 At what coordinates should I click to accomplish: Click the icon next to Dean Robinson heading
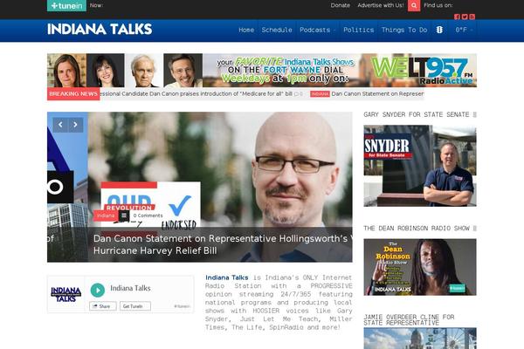474,229
